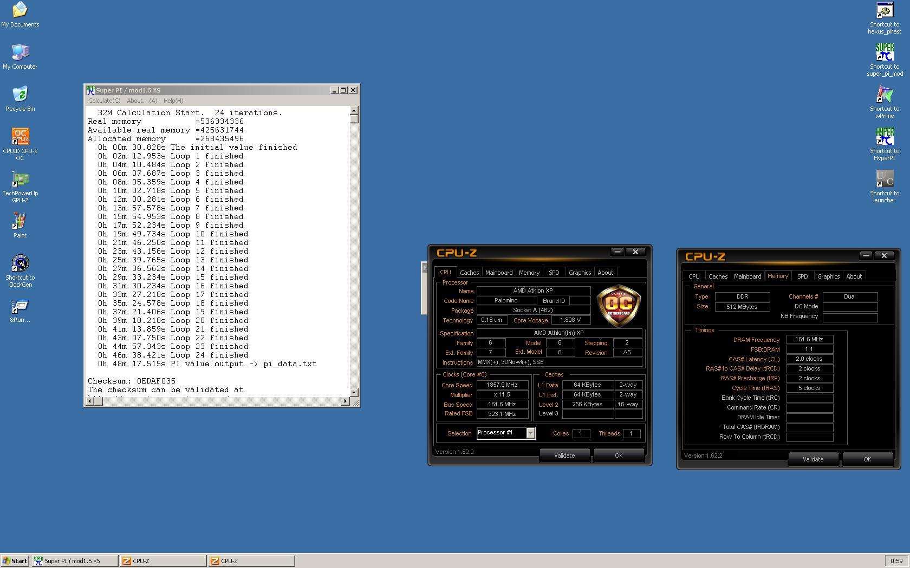Click the Memory Size 512 MBytes value
The image size is (910, 568).
[742, 307]
